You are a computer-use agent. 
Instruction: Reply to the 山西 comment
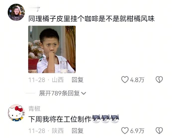(78, 80)
